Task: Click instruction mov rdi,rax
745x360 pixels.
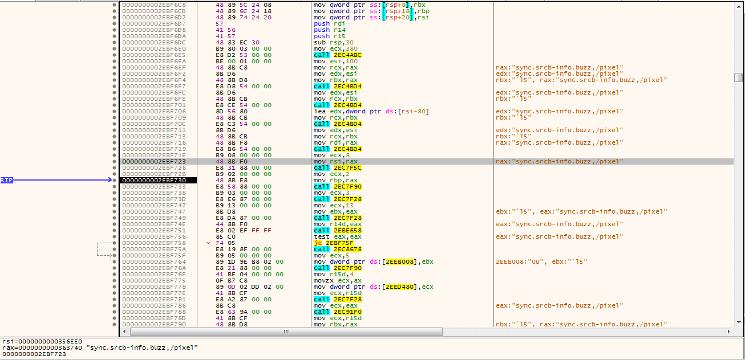Action: click(x=335, y=142)
